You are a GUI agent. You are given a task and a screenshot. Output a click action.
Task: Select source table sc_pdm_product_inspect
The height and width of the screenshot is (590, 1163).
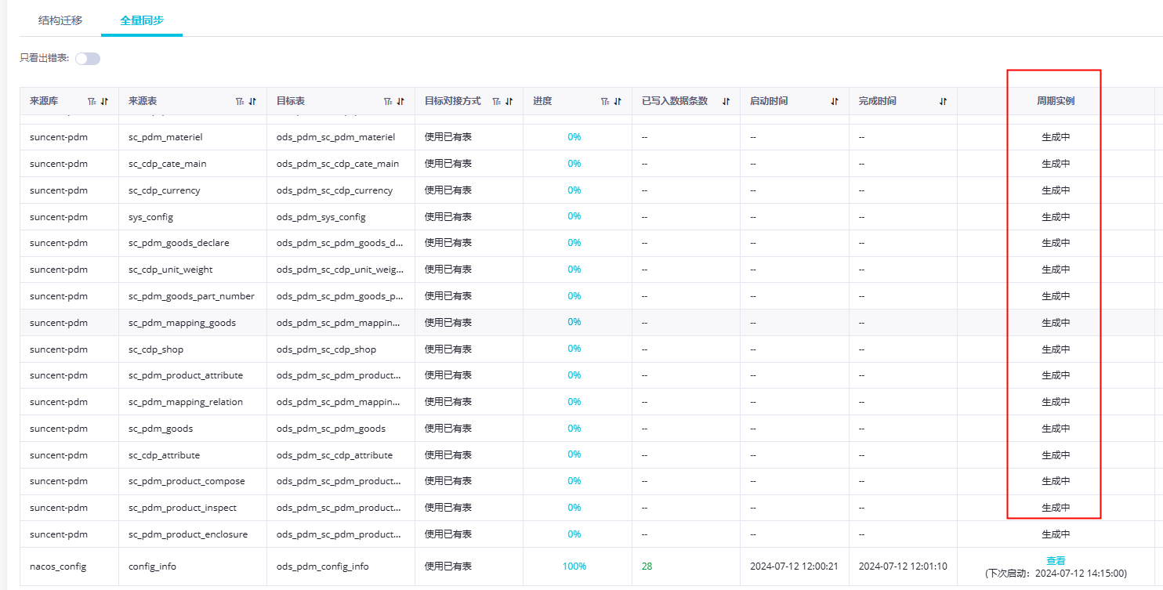(183, 508)
